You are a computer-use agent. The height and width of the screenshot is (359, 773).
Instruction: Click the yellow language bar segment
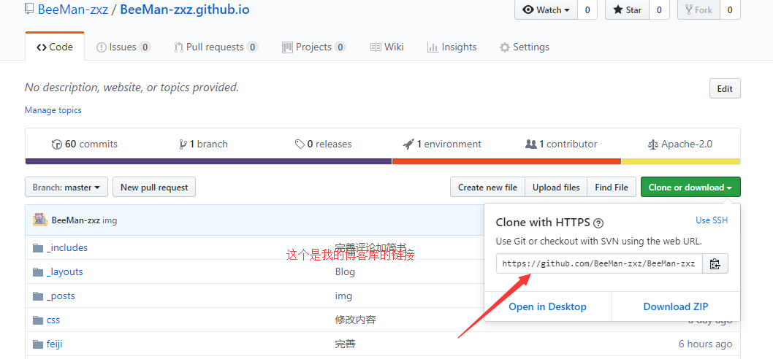pyautogui.click(x=681, y=161)
